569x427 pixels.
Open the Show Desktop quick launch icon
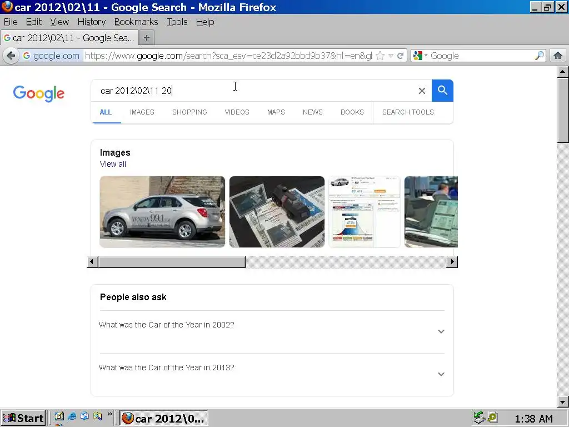(59, 416)
